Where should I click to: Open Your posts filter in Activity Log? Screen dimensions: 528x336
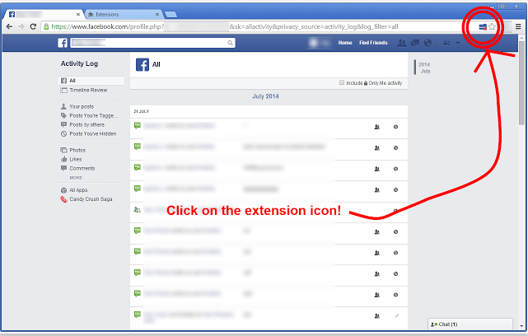point(81,107)
